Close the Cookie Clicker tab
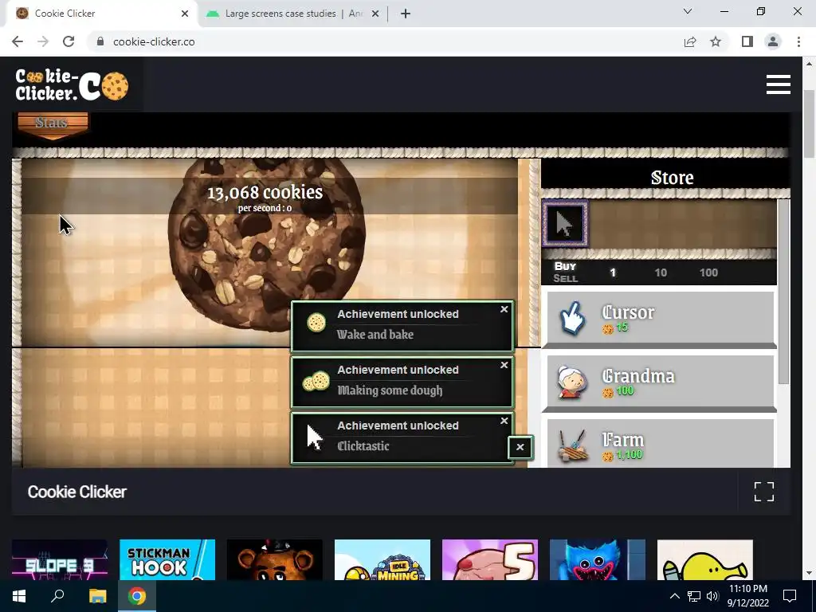 coord(185,14)
